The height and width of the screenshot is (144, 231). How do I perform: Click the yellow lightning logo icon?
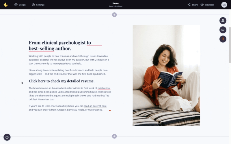pos(6,5)
